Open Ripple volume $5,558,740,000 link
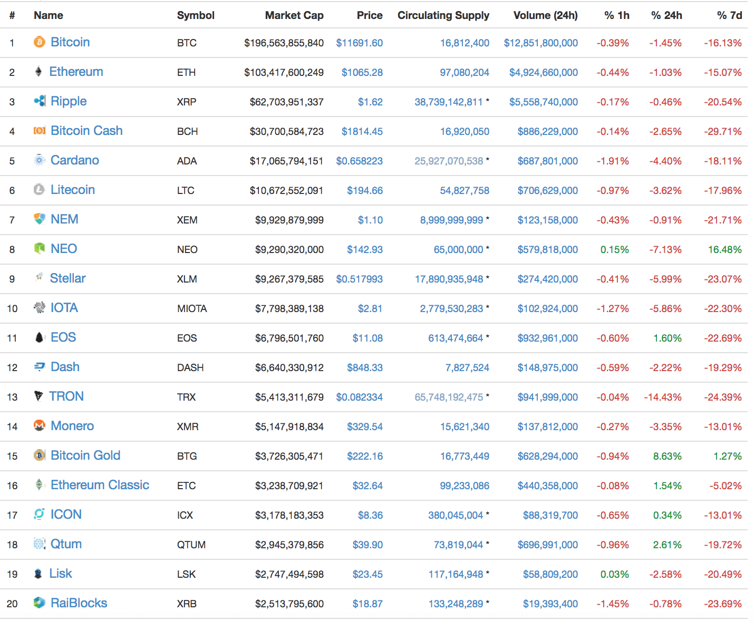Image resolution: width=754 pixels, height=621 pixels. [x=544, y=102]
